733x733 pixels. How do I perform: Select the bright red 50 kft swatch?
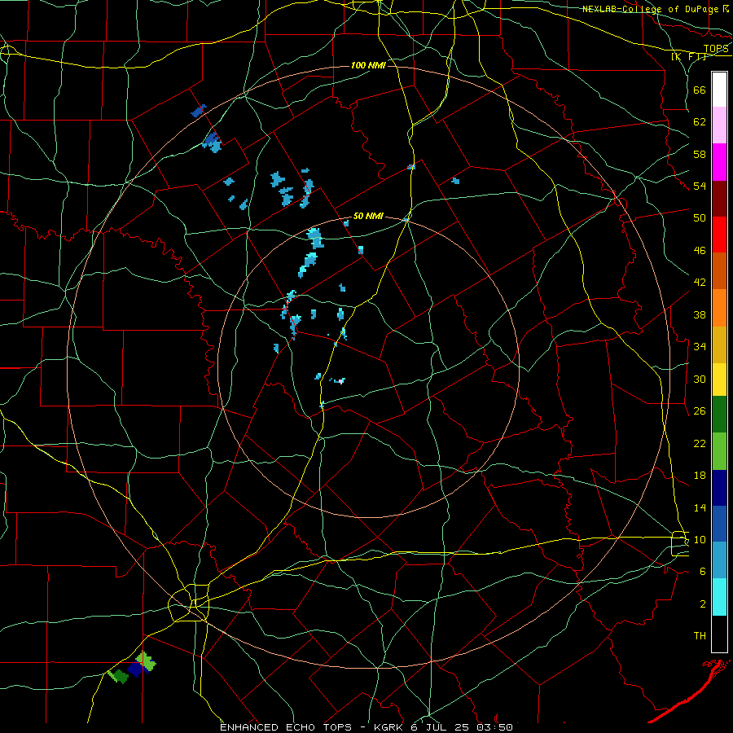pyautogui.click(x=719, y=235)
